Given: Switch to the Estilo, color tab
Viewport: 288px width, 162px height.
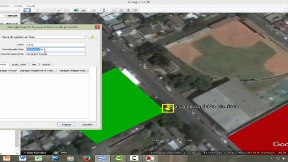Looking at the screenshot, I should tap(19, 64).
